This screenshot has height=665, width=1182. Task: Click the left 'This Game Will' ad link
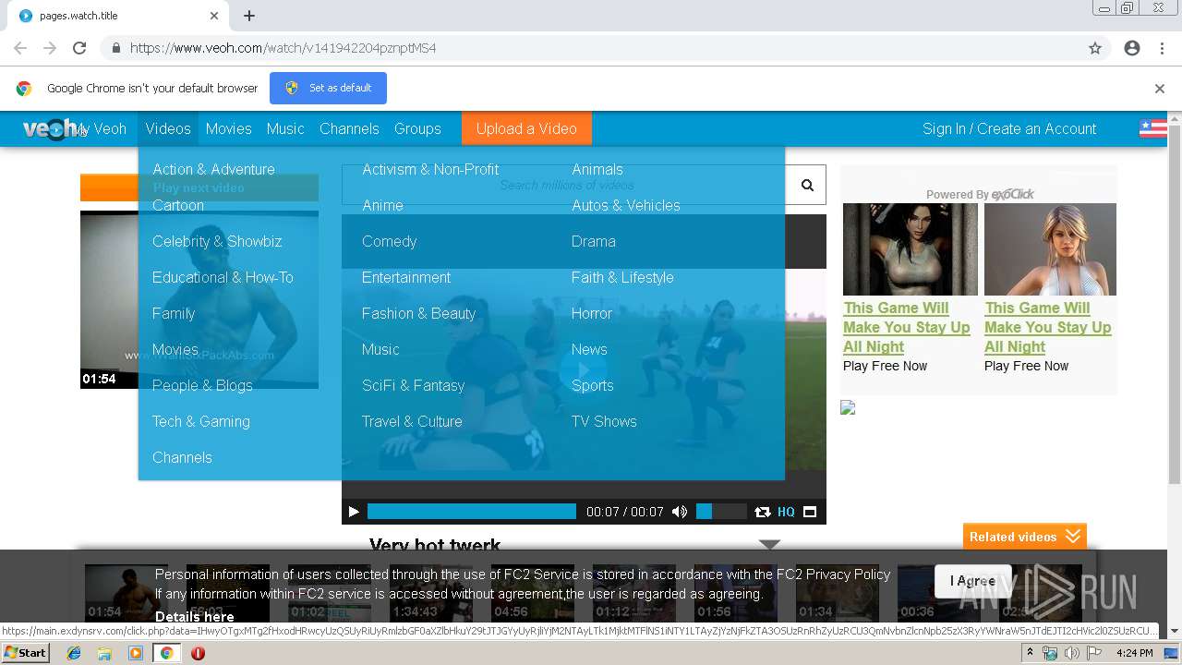(x=906, y=327)
